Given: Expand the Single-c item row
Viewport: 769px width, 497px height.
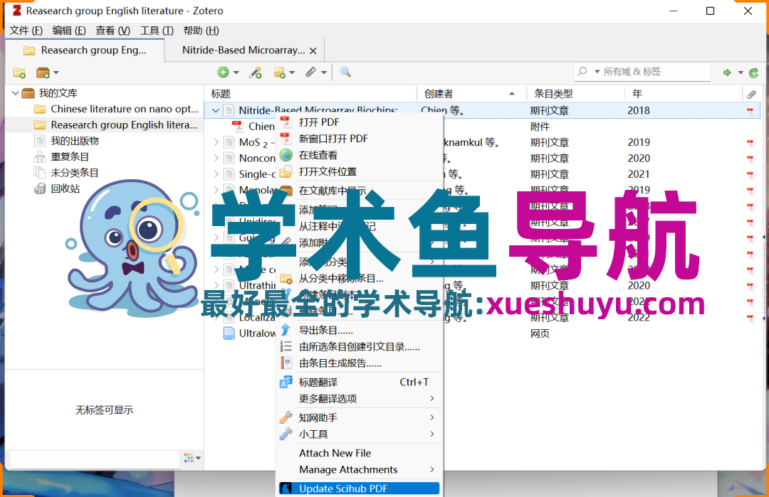Looking at the screenshot, I should pos(216,173).
